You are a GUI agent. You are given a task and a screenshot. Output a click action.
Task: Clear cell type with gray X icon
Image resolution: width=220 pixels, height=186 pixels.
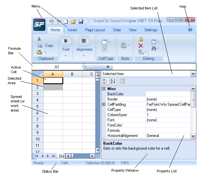click(104, 49)
